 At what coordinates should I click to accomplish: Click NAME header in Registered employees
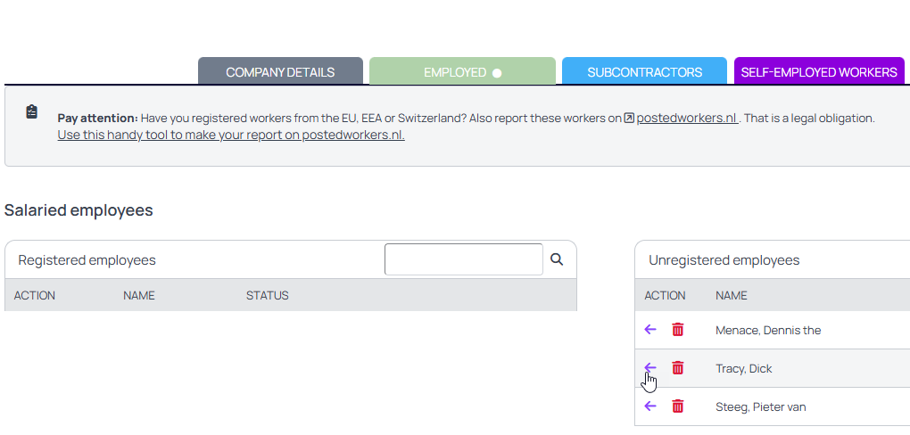pyautogui.click(x=138, y=295)
